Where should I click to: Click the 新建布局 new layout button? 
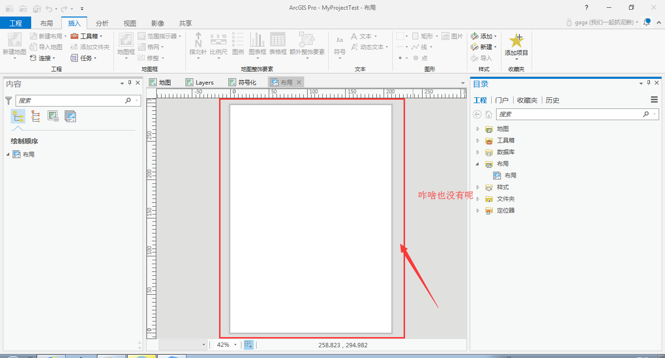coord(48,36)
